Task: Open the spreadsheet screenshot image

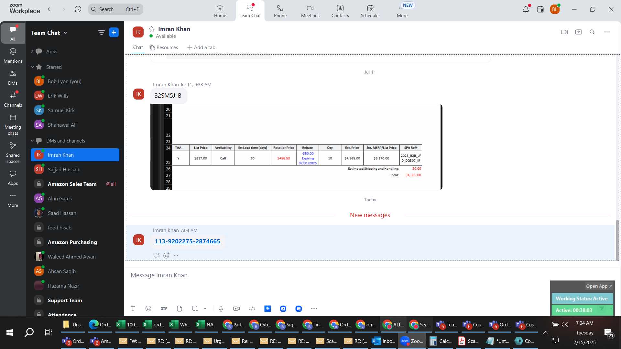Action: coord(296,147)
